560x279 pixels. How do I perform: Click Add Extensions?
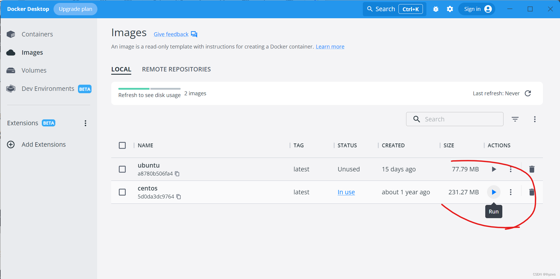click(x=44, y=145)
